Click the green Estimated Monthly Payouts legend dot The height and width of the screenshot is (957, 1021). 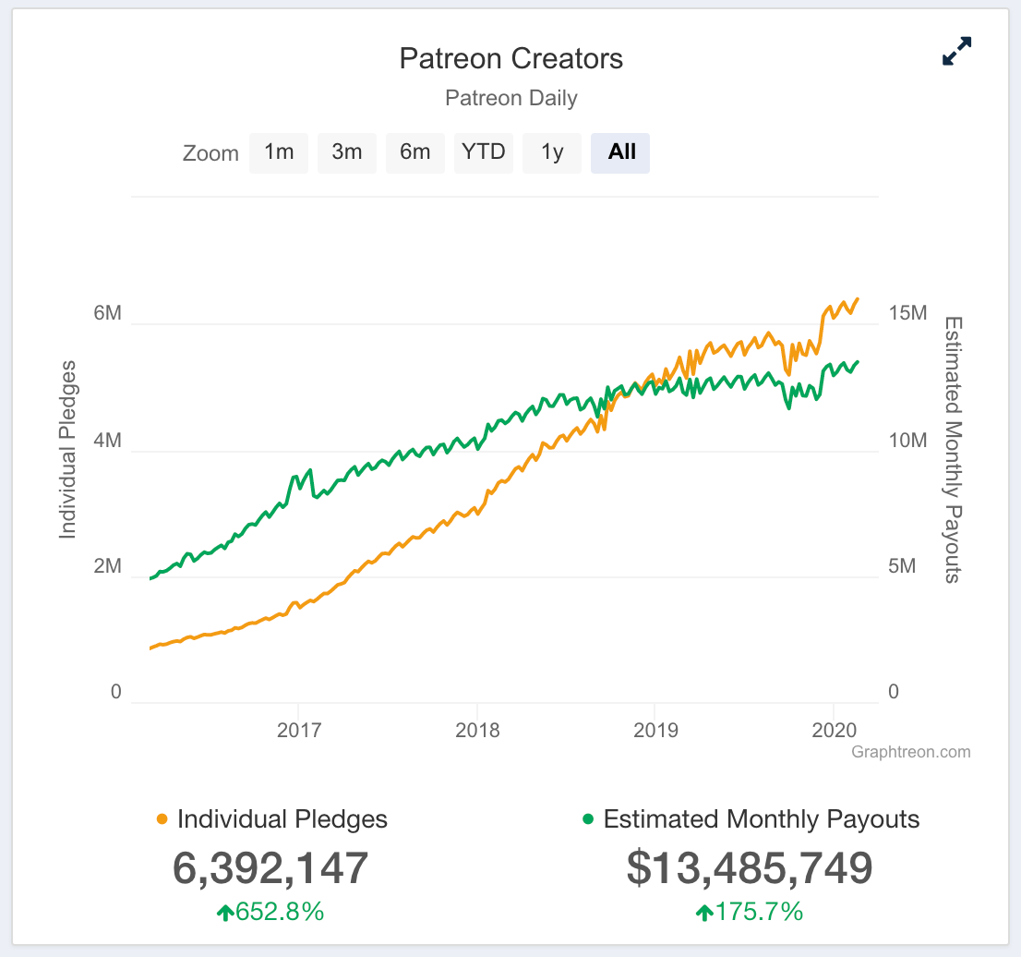[588, 818]
